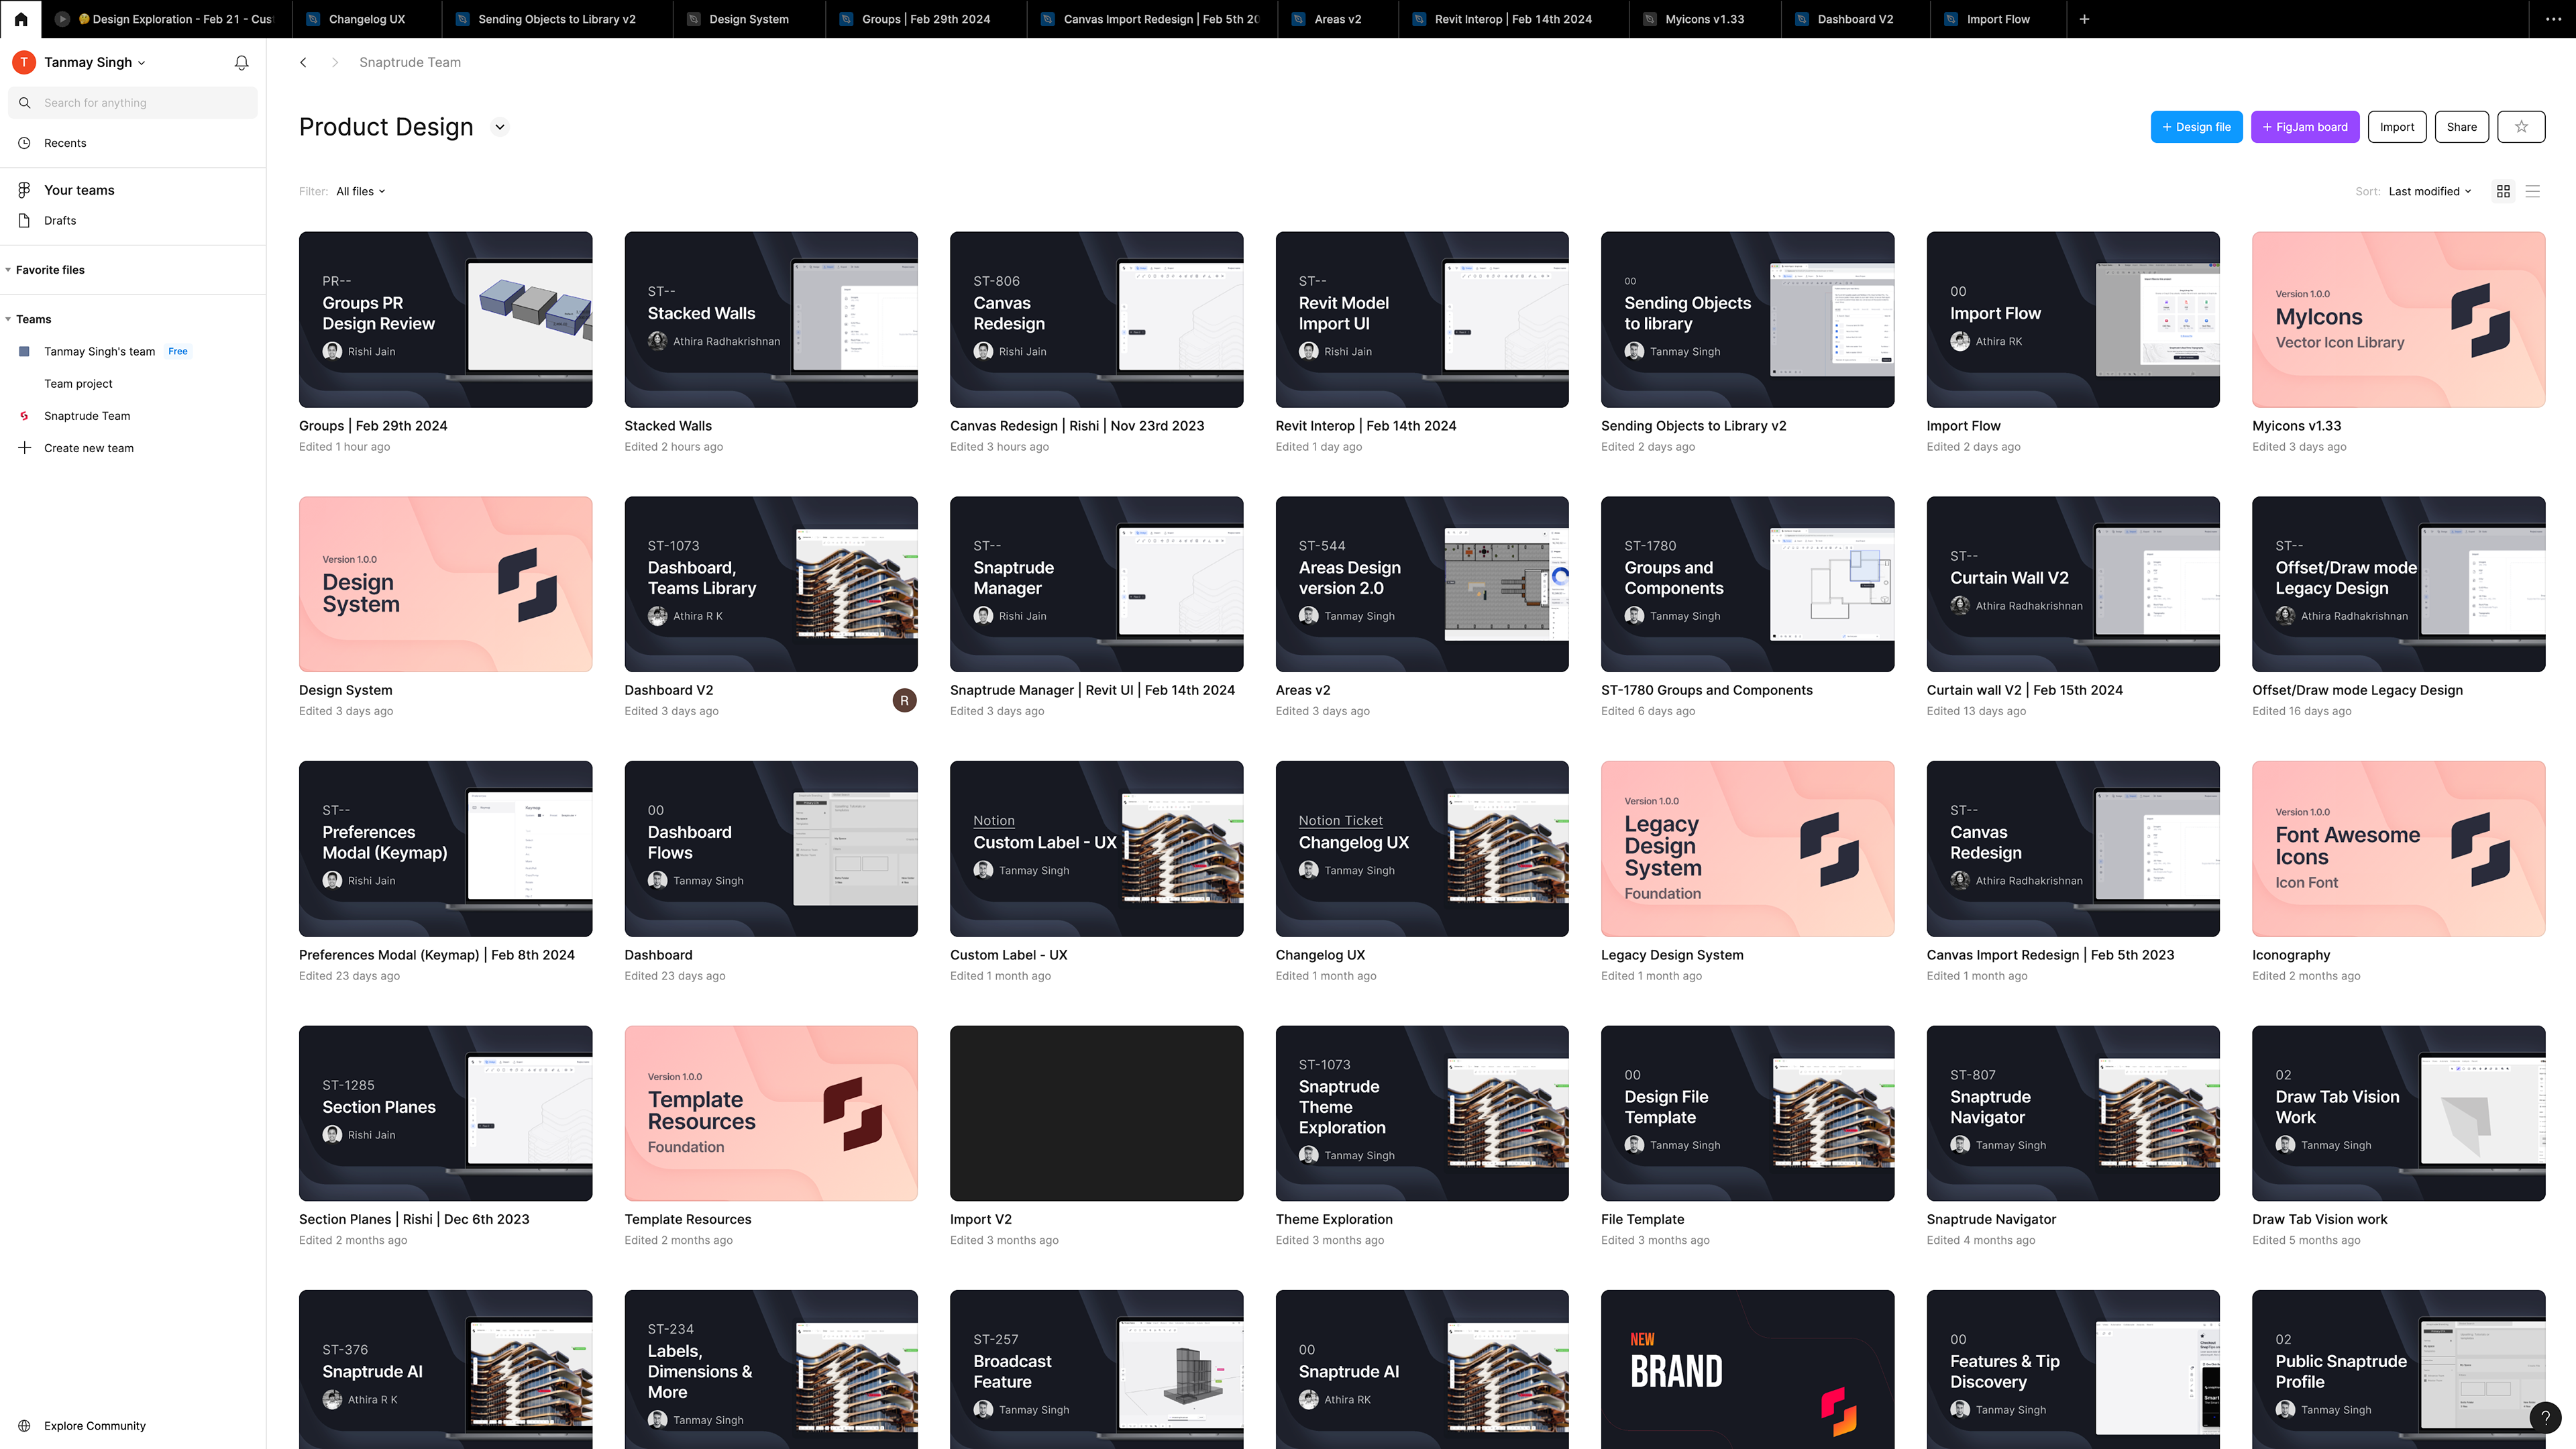Open the All files filter dropdown

pos(361,192)
